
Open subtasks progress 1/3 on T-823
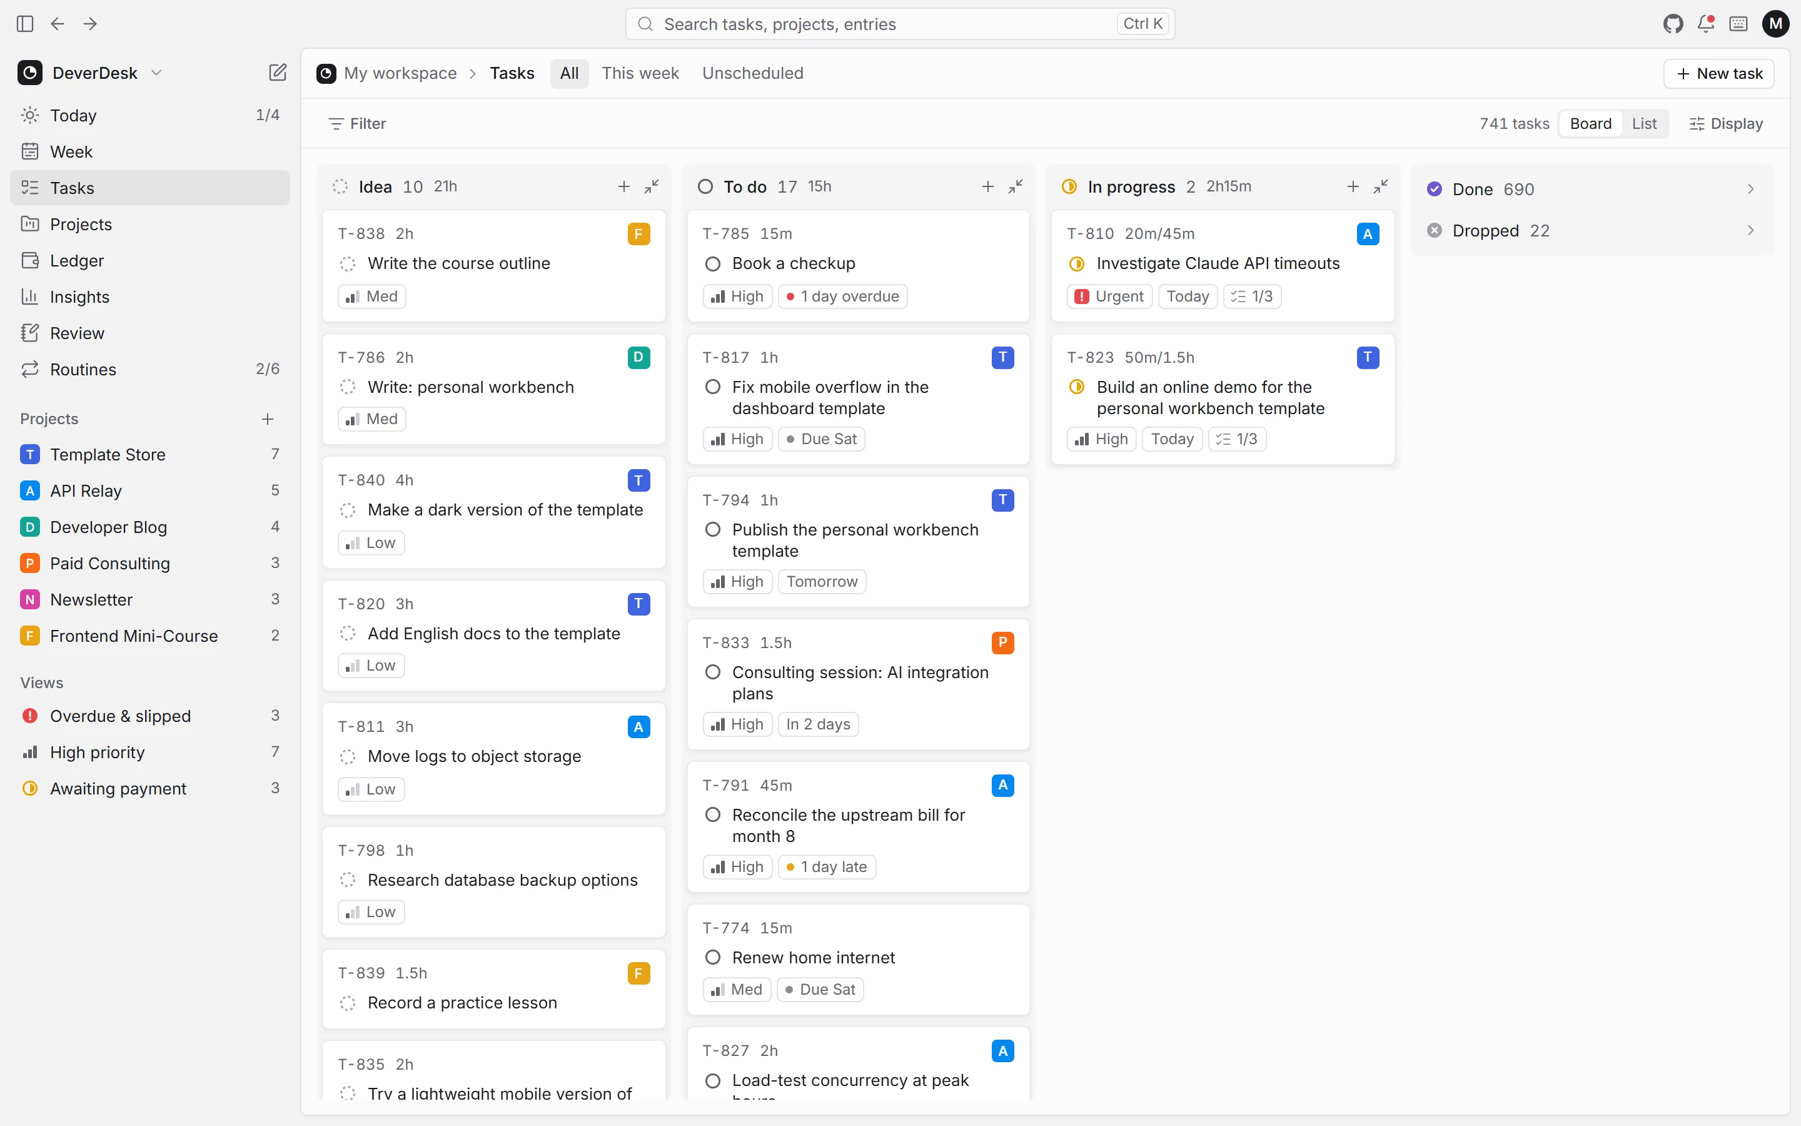pos(1236,439)
